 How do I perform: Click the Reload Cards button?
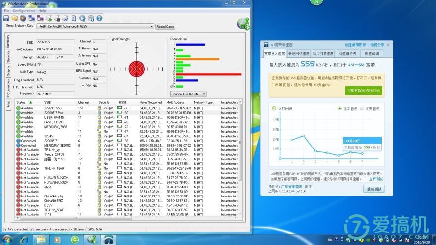[165, 27]
